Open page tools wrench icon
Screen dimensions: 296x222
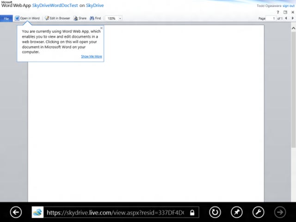(258, 212)
